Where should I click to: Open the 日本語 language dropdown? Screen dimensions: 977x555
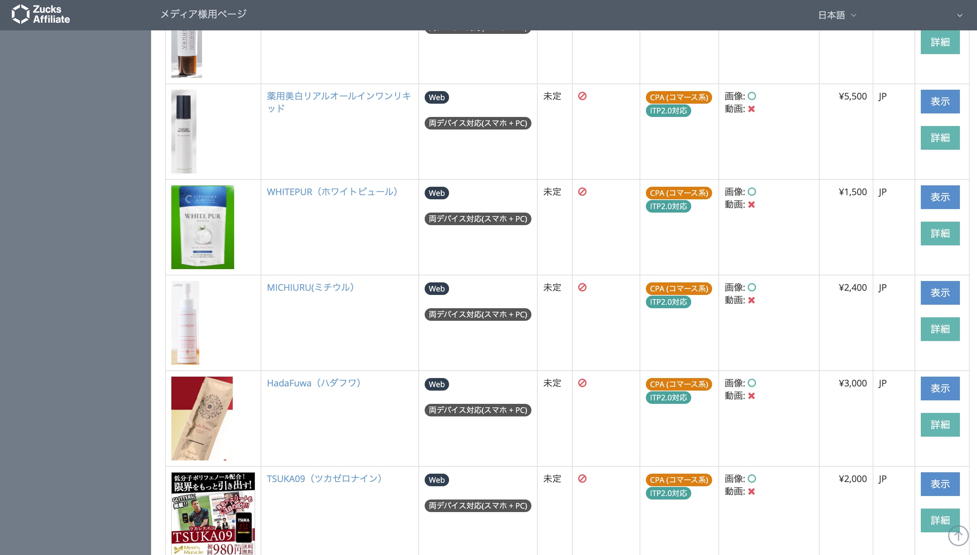click(837, 15)
